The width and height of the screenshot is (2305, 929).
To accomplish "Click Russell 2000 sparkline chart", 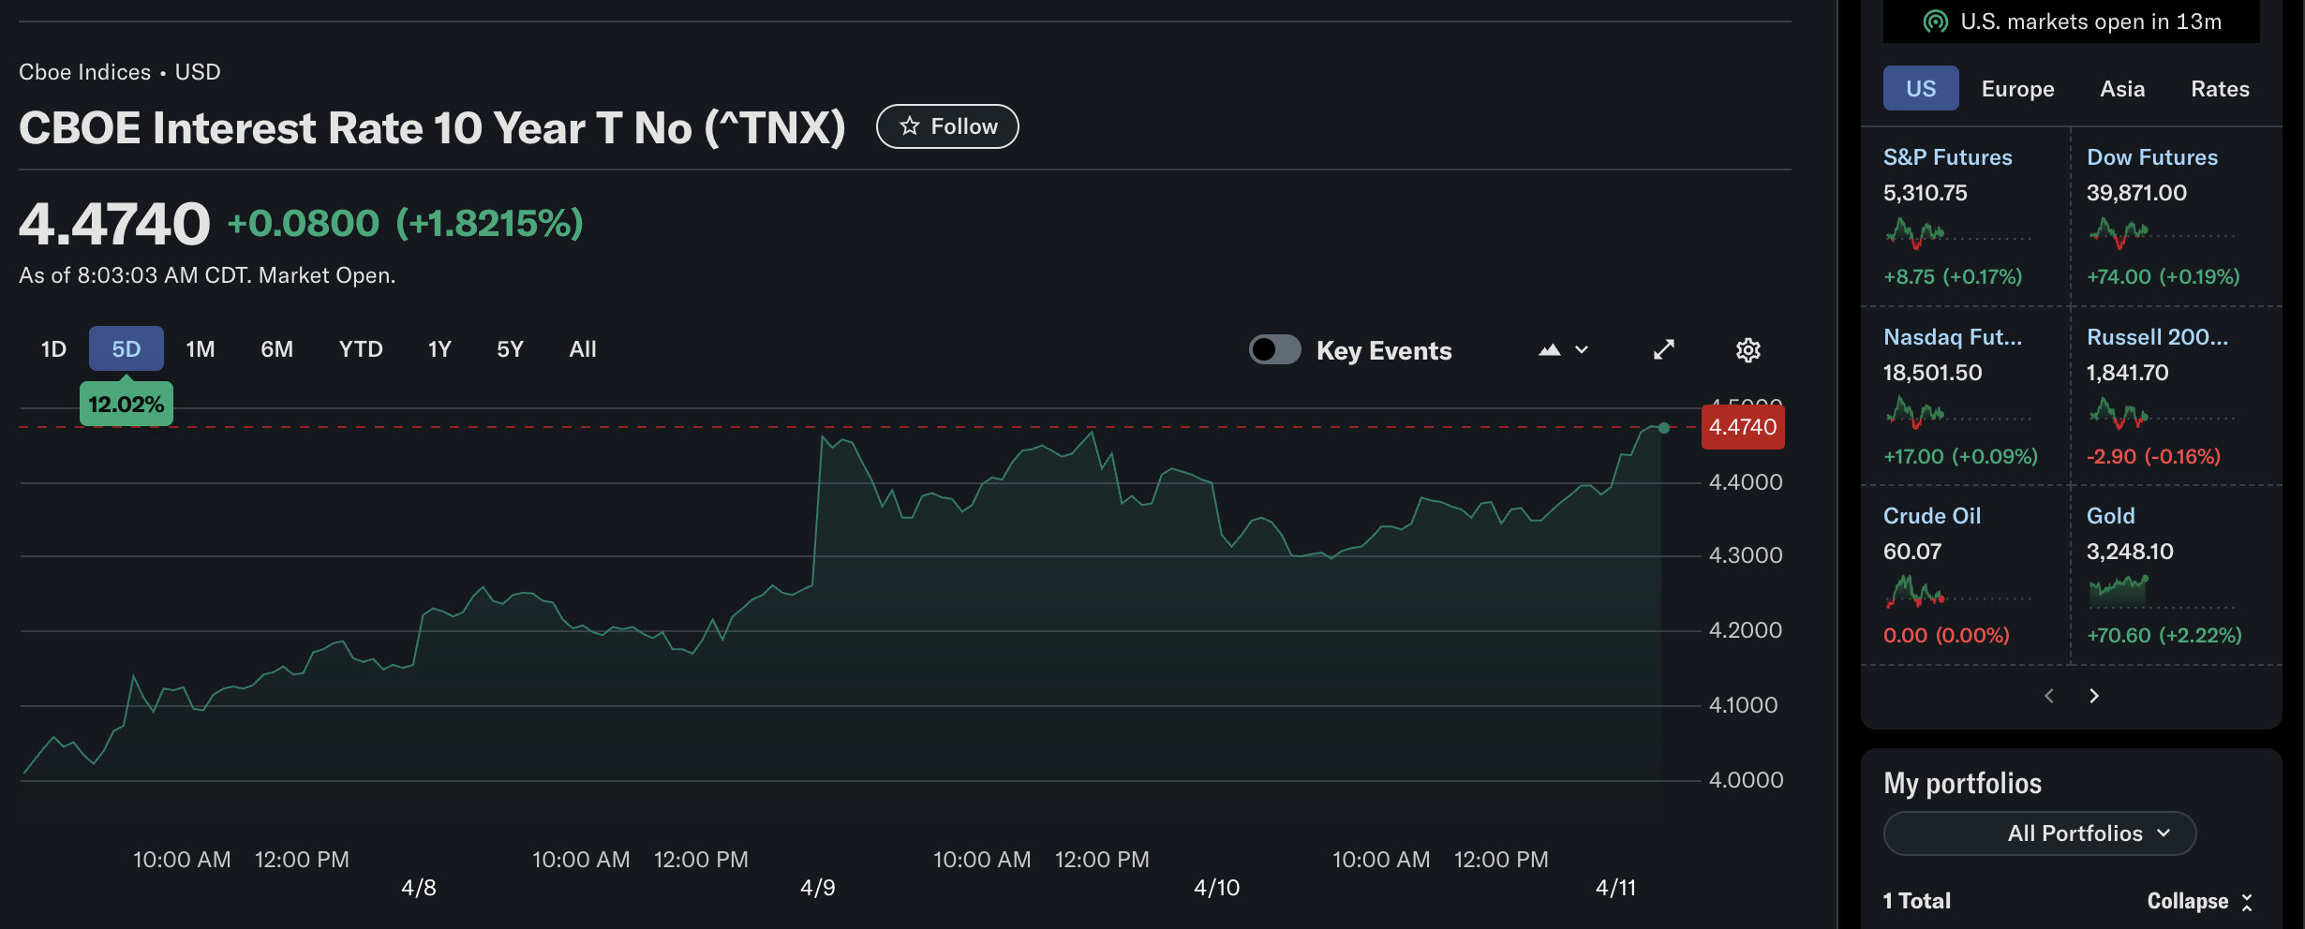I will click(2162, 412).
